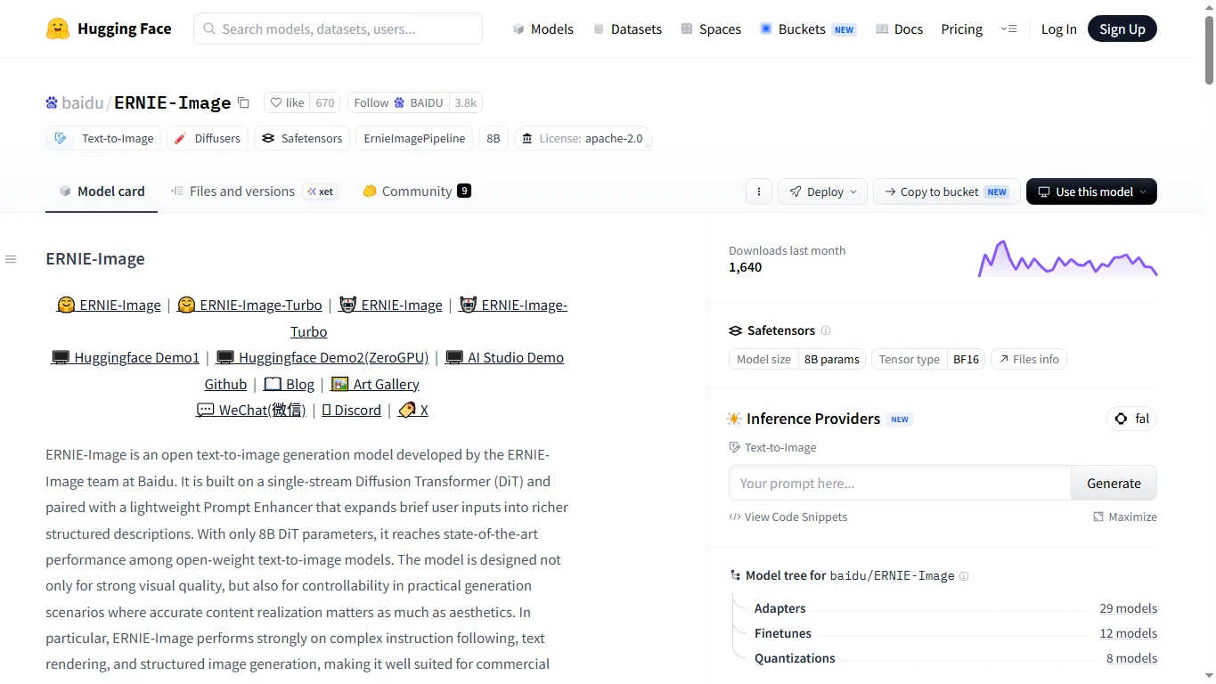
Task: Focus the search models input field
Action: [338, 28]
